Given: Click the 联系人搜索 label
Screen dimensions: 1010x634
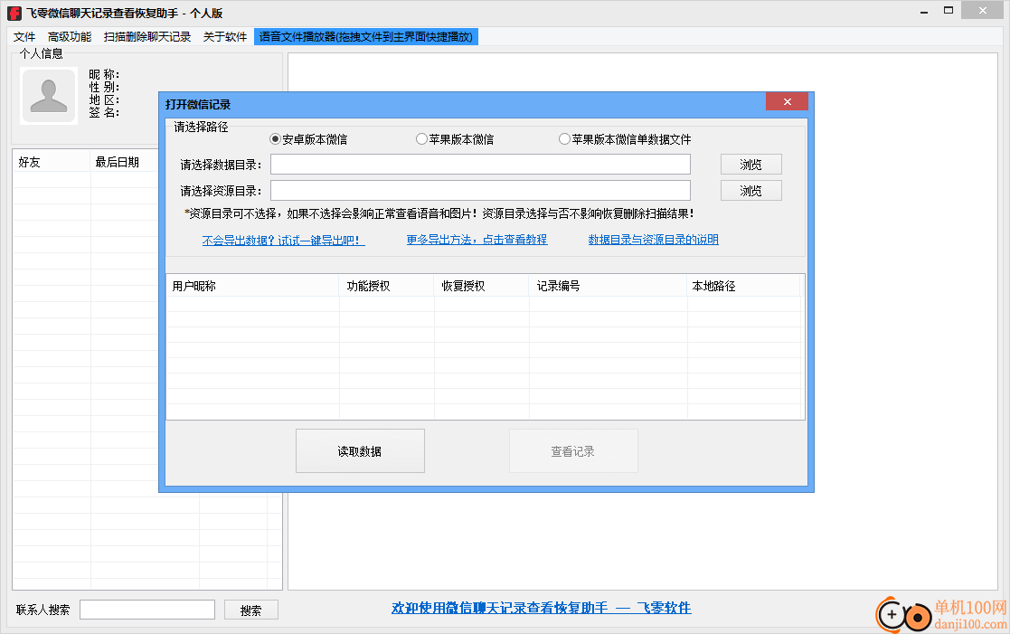Looking at the screenshot, I should tap(43, 610).
